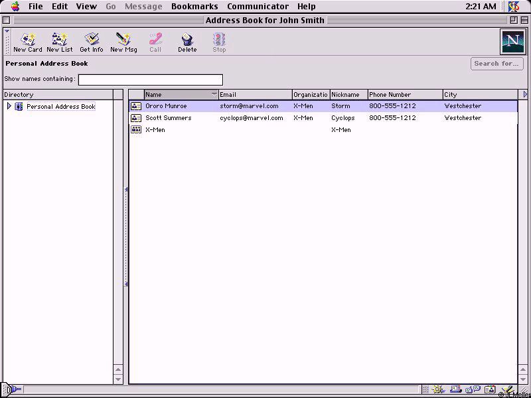Open the Edit menu
The image size is (531, 398).
point(60,7)
